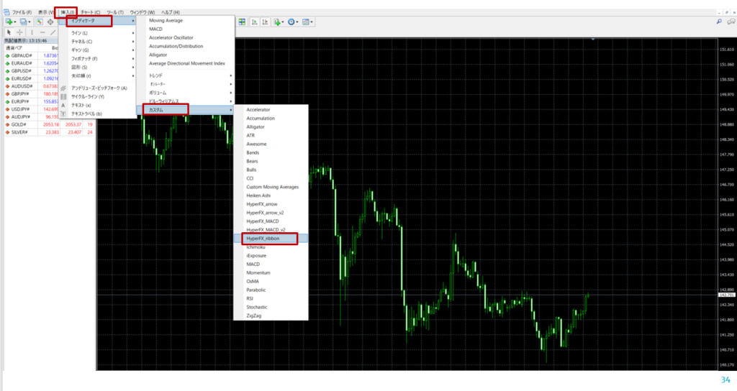Insert テキストラベル (b) from the menu

click(86, 114)
